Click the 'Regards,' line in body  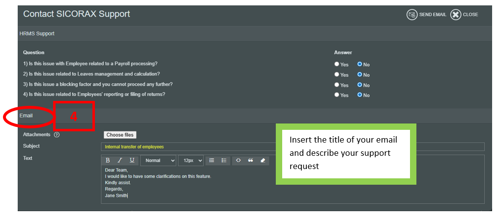pyautogui.click(x=114, y=189)
